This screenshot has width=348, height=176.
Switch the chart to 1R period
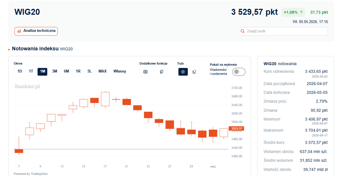click(78, 71)
